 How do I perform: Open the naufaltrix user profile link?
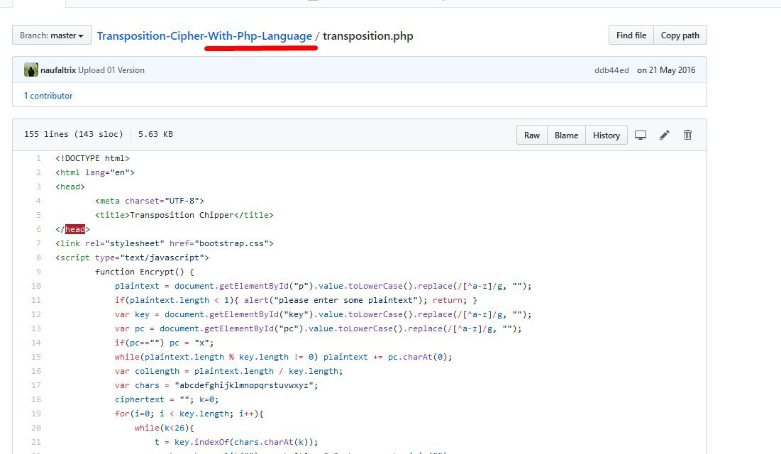[x=58, y=70]
